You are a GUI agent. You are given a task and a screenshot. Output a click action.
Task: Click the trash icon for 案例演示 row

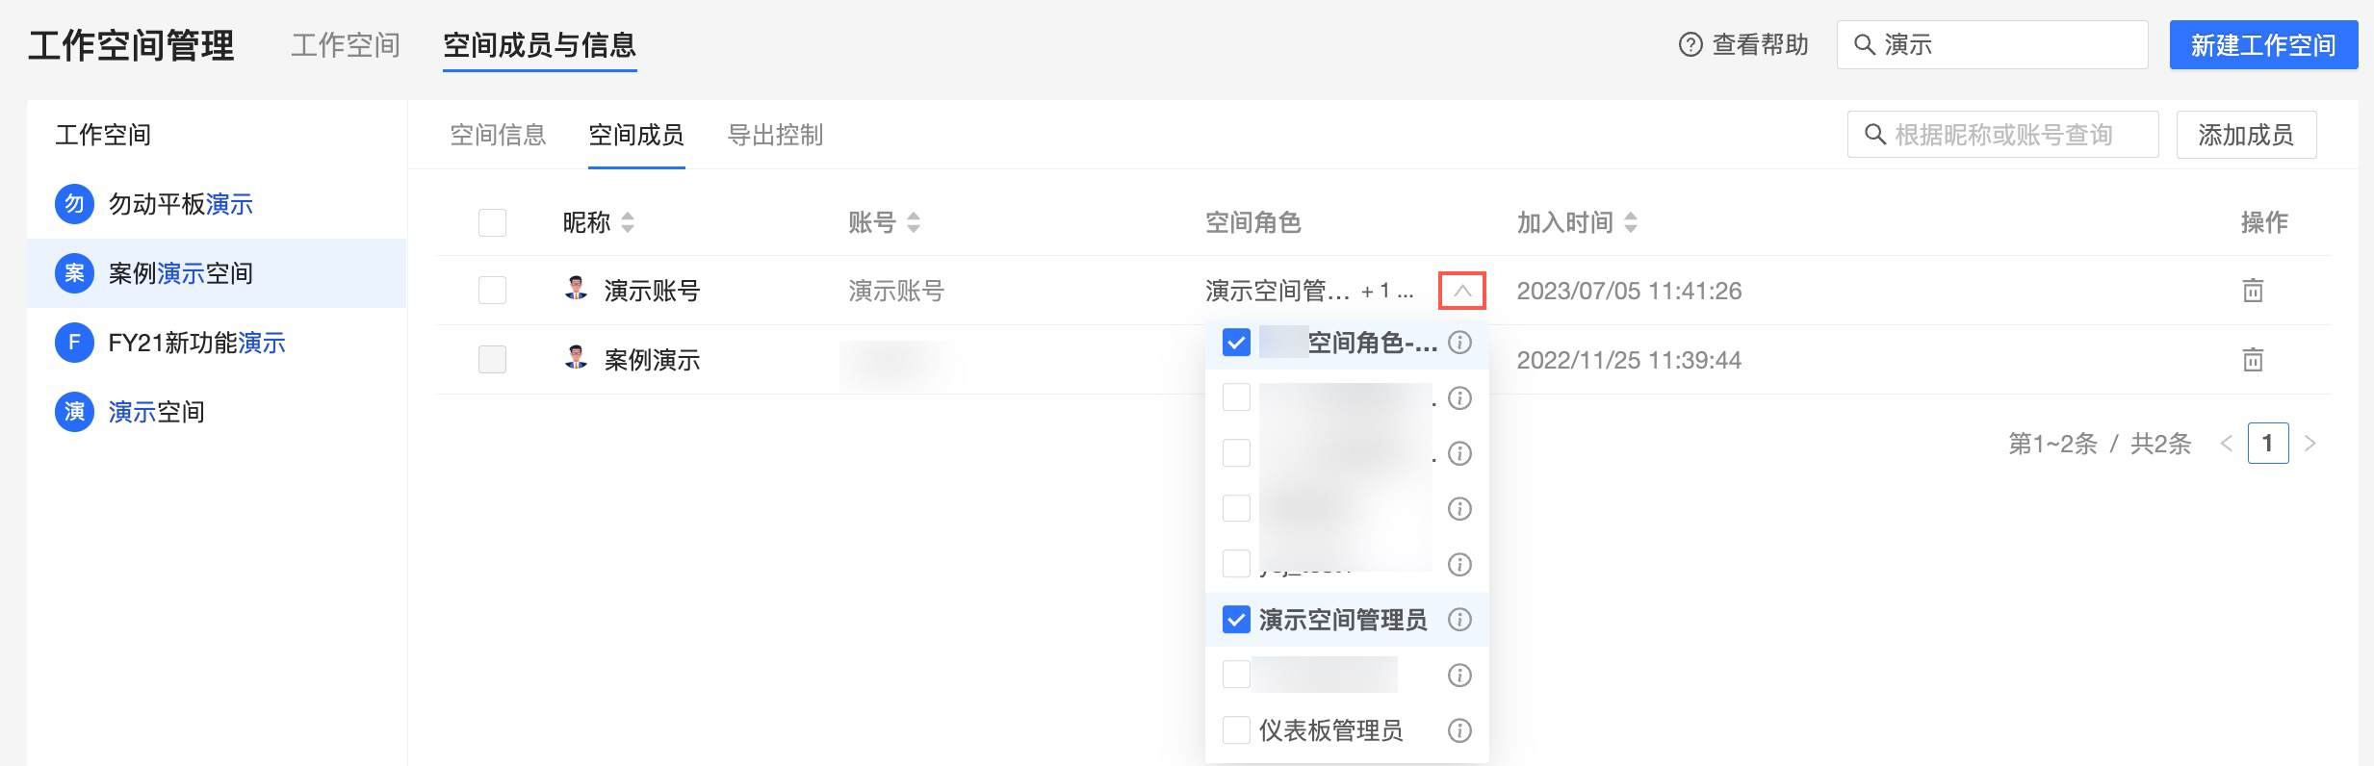[2253, 360]
